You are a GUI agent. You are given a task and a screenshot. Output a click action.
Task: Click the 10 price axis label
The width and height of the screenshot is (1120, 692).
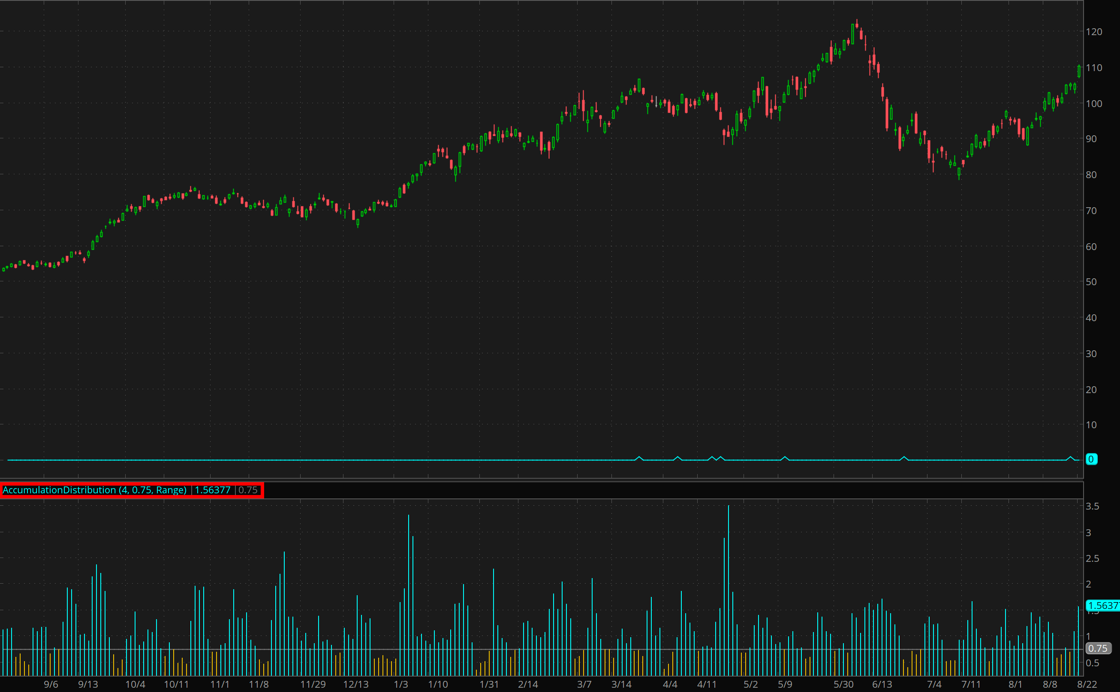1091,425
